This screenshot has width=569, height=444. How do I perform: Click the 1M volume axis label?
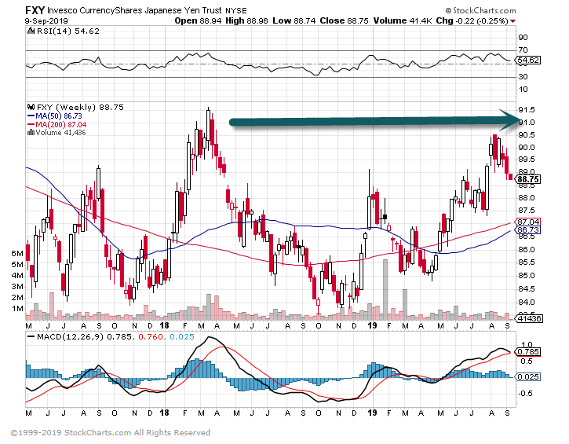coord(17,309)
